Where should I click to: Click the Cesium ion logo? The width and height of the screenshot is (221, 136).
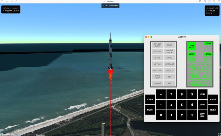(x=9, y=134)
